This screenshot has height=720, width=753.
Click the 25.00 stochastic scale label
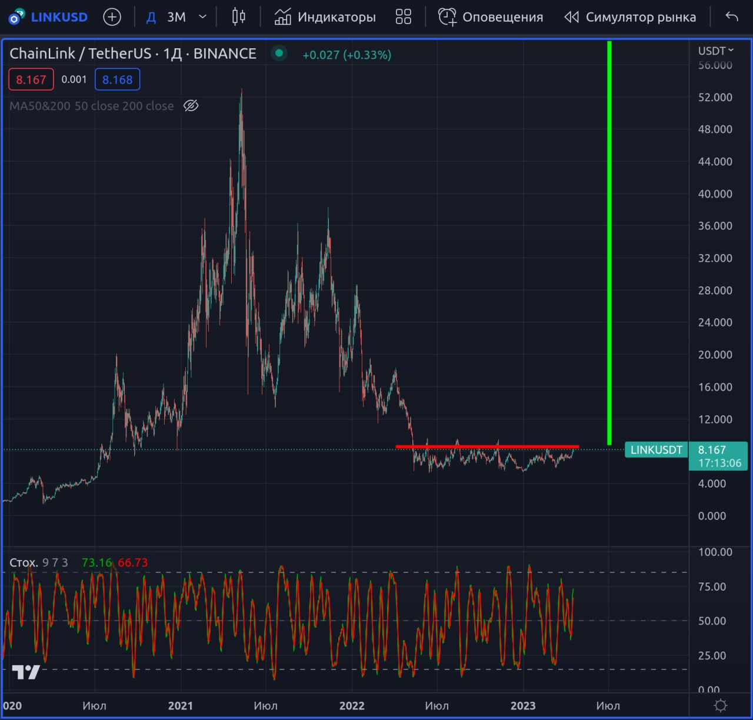712,655
